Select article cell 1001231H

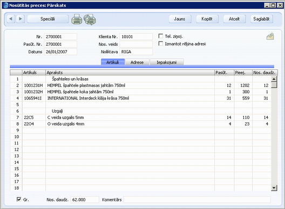[33, 85]
